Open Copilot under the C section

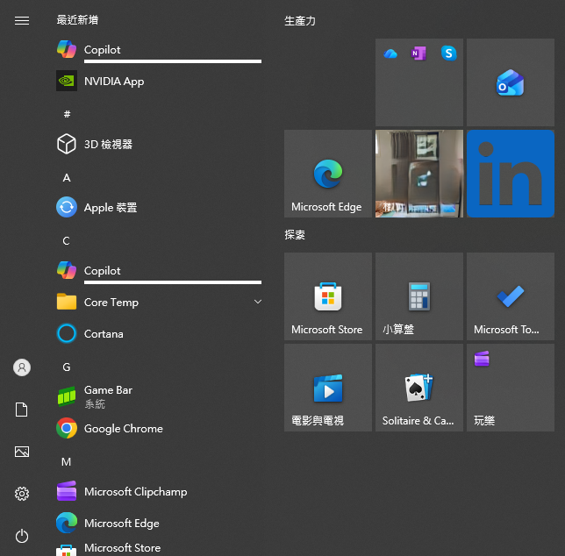159,270
